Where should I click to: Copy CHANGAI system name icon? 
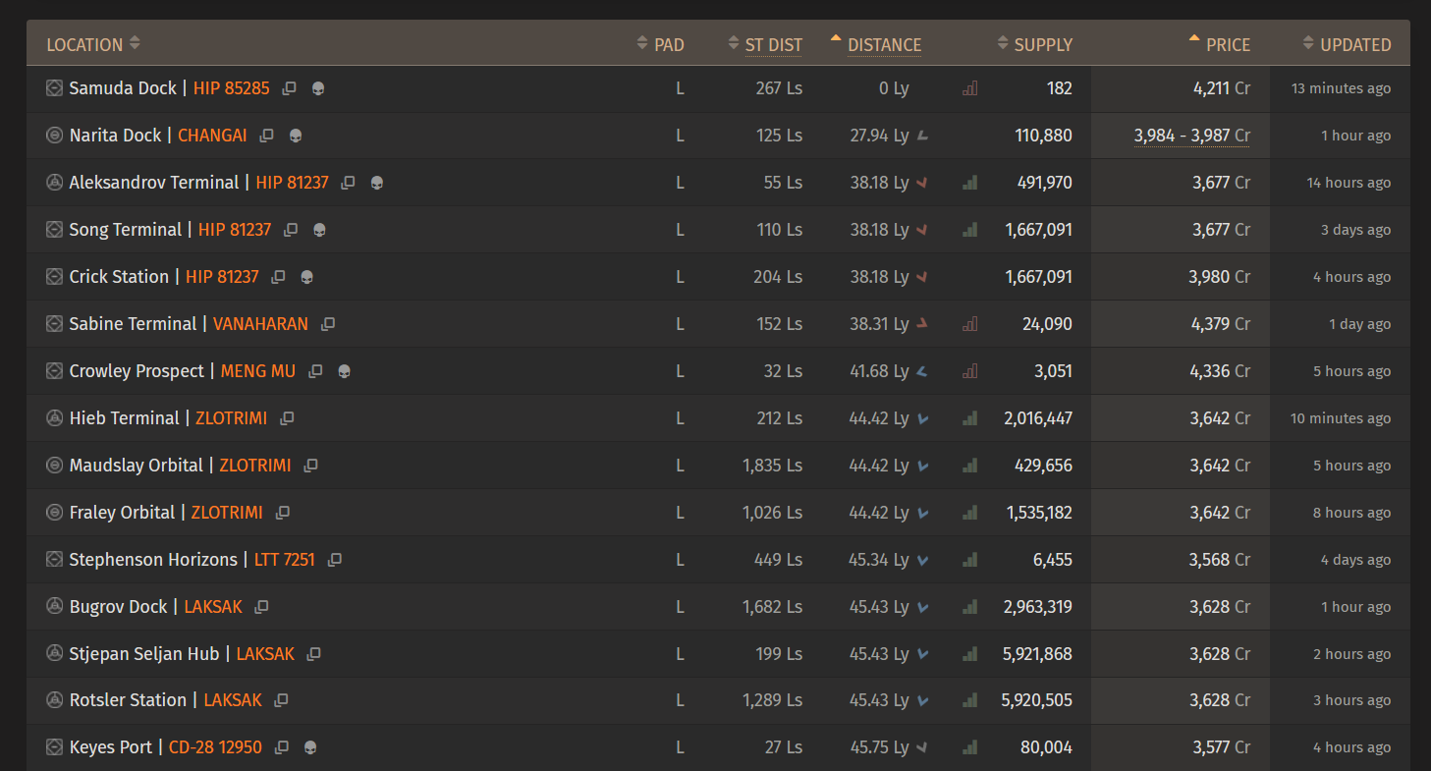266,136
